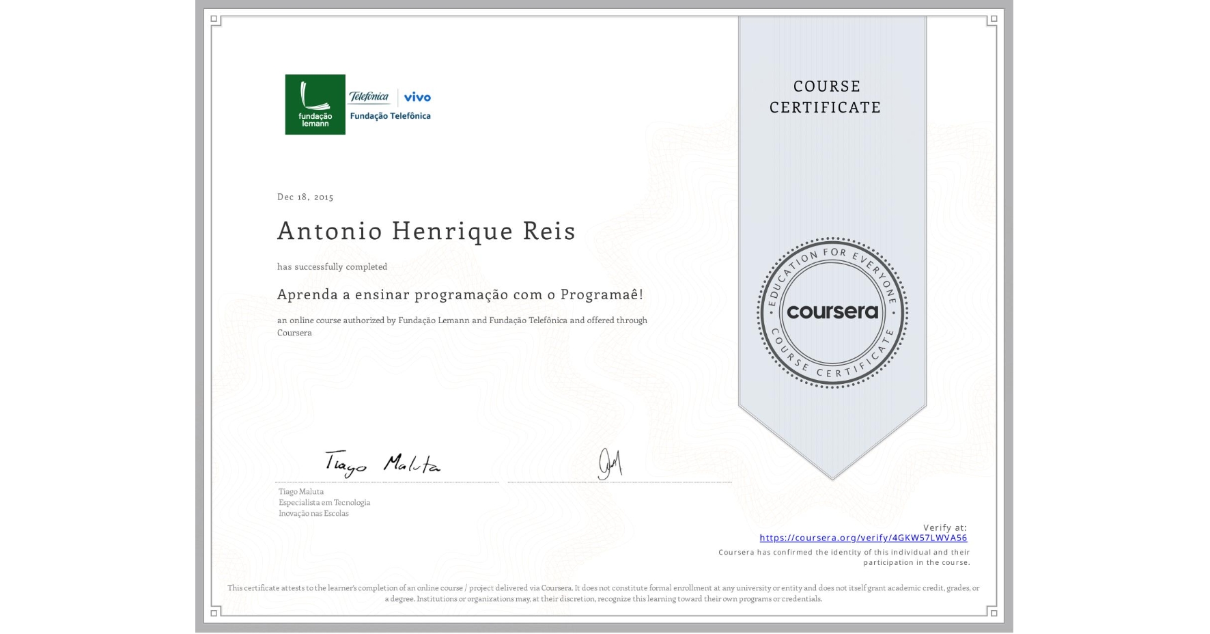Click the date 'Dec 18, 2015'
Image resolution: width=1210 pixels, height=634 pixels.
(305, 197)
